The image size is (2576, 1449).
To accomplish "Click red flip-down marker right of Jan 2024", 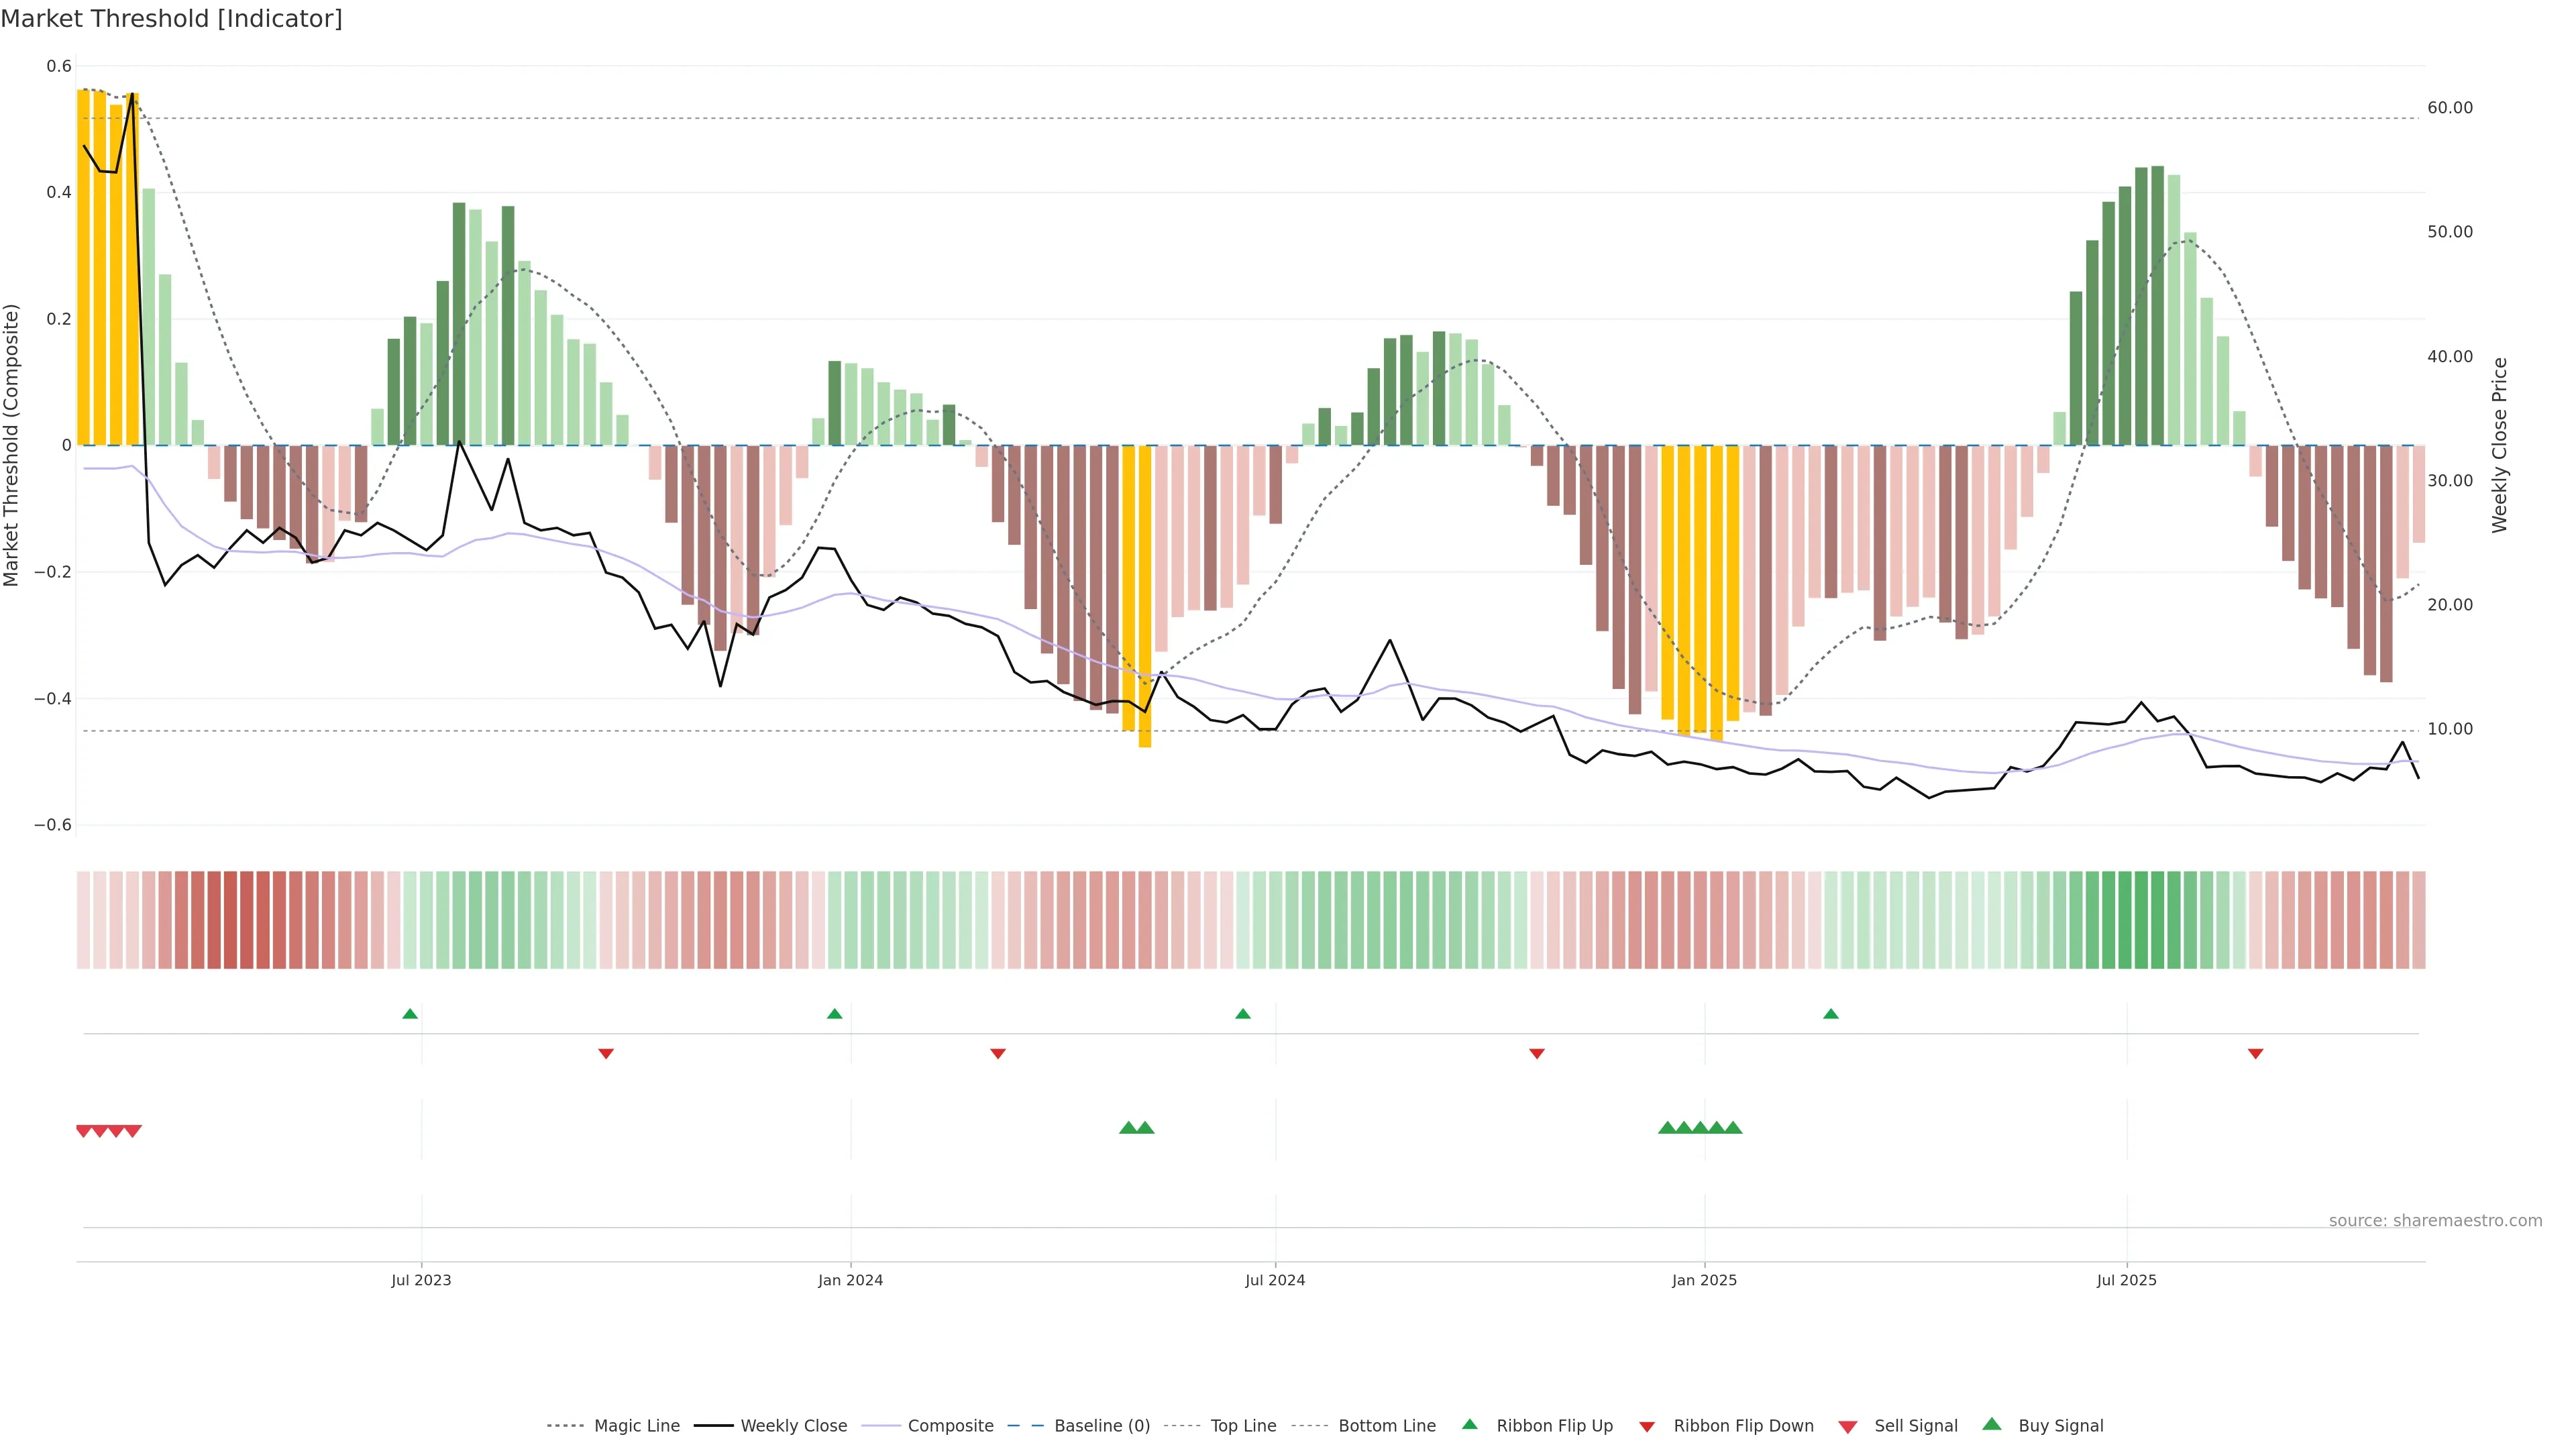I will coord(998,1053).
